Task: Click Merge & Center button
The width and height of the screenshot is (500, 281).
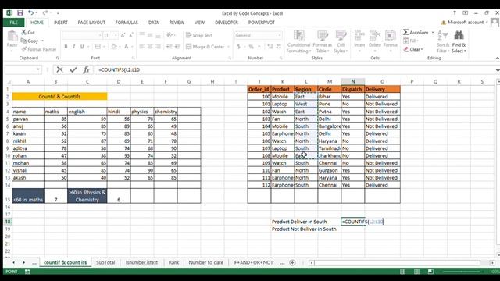Action: tap(205, 47)
